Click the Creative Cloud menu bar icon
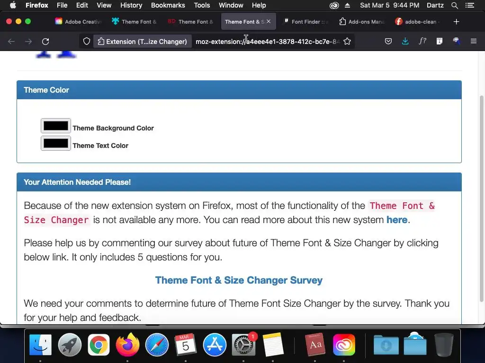This screenshot has width=485, height=363. tap(334, 5)
